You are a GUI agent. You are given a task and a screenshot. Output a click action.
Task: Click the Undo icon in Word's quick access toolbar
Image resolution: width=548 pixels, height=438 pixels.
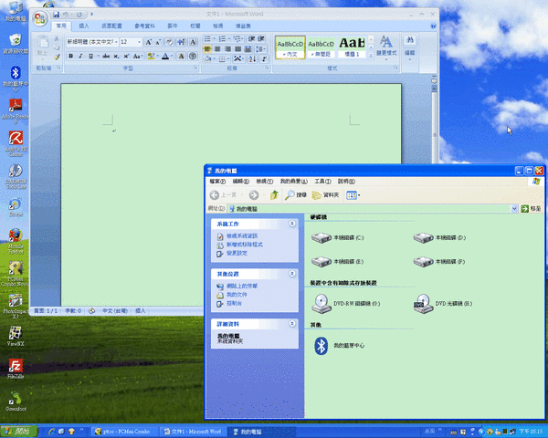66,15
